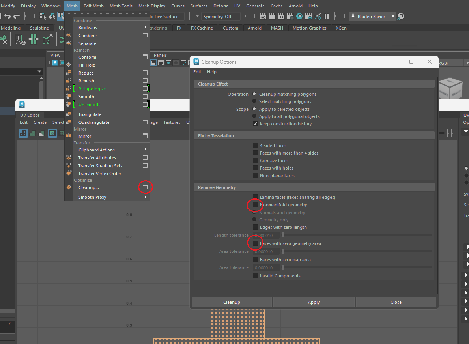Enable 4-sided faces checkbox

tap(255, 146)
